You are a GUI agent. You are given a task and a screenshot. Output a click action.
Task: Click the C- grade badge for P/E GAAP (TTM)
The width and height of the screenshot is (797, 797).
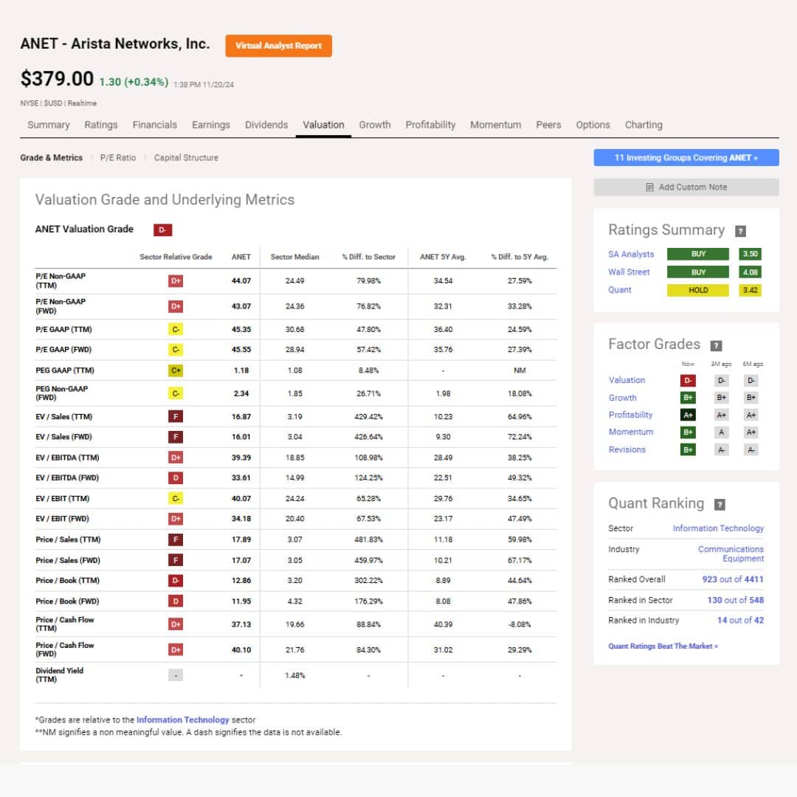click(x=176, y=329)
